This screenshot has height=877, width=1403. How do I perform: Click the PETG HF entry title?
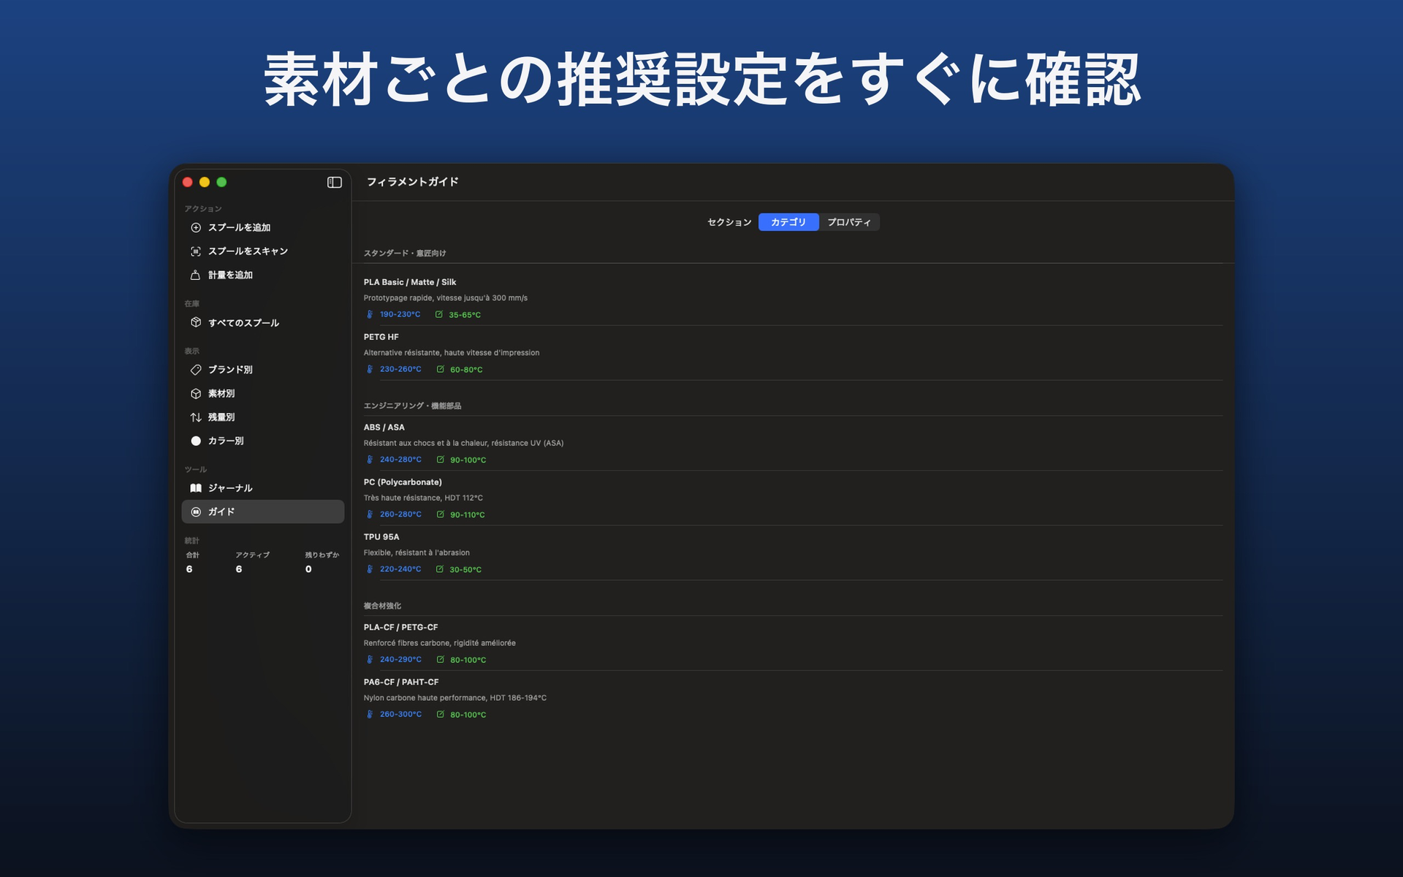pos(381,337)
